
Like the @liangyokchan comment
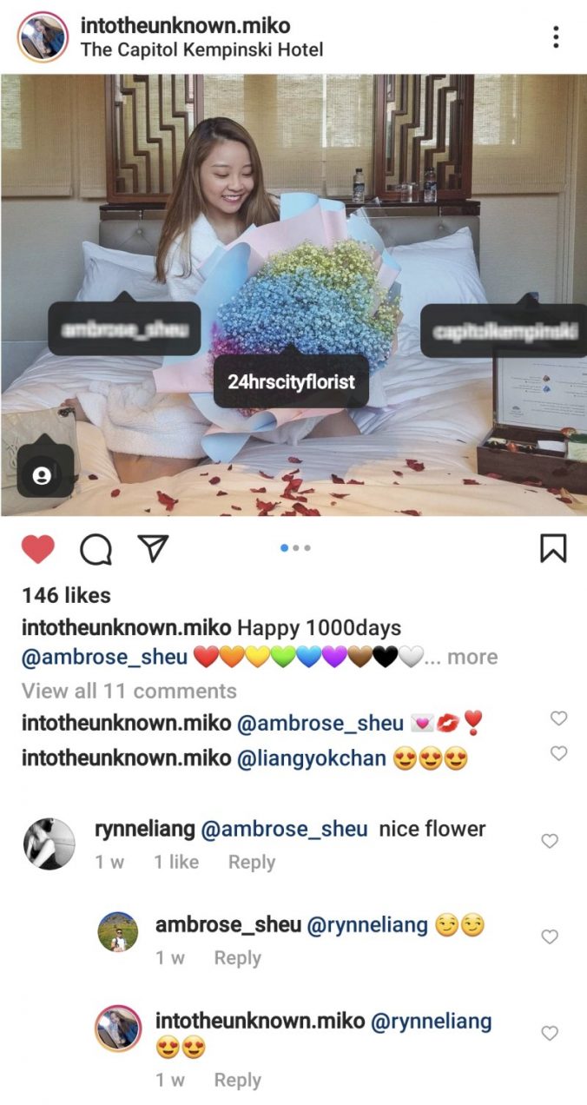click(x=559, y=753)
